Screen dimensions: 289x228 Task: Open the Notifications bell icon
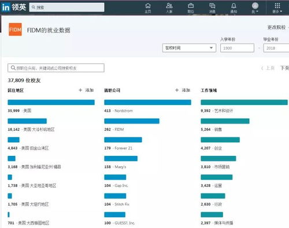234,8
